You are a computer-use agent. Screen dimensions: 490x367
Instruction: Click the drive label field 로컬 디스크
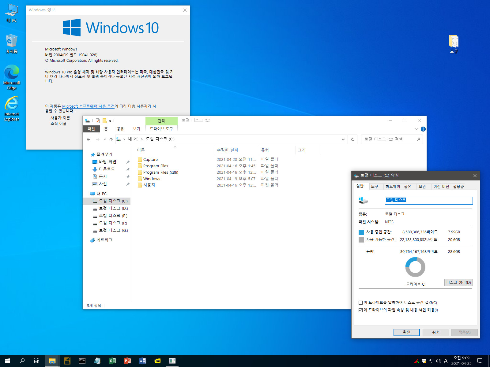click(428, 200)
